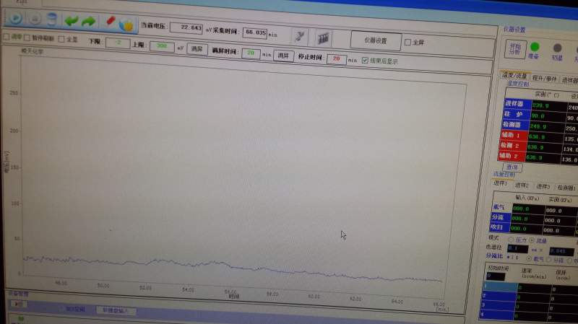Image resolution: width=578 pixels, height=324 pixels.
Task: Switch to the 进样3 tab
Action: click(543, 186)
